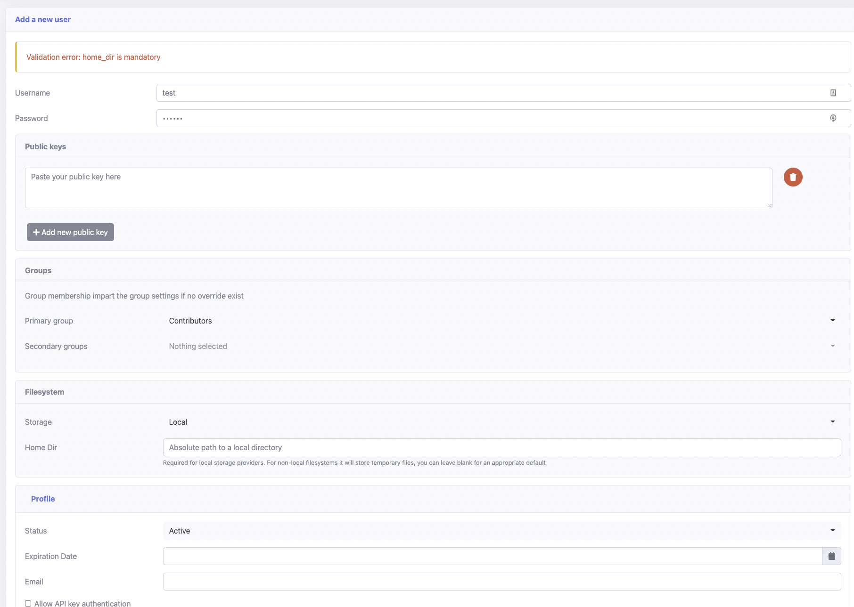Click the home_dir validation error message
The width and height of the screenshot is (854, 607).
(93, 57)
